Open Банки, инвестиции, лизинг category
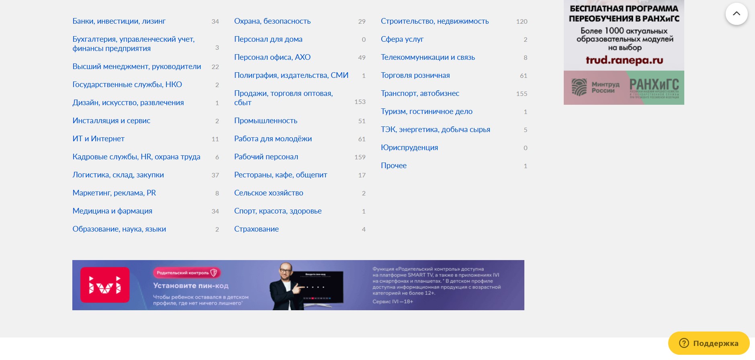This screenshot has width=755, height=360. point(119,21)
